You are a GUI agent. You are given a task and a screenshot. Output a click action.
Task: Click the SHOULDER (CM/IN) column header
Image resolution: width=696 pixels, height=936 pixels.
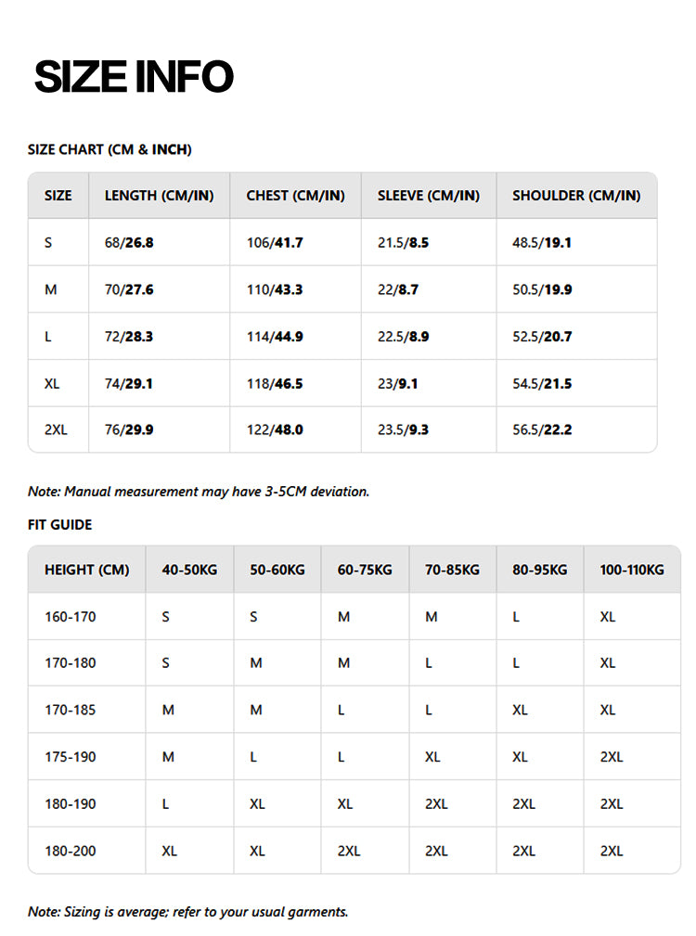click(x=575, y=196)
